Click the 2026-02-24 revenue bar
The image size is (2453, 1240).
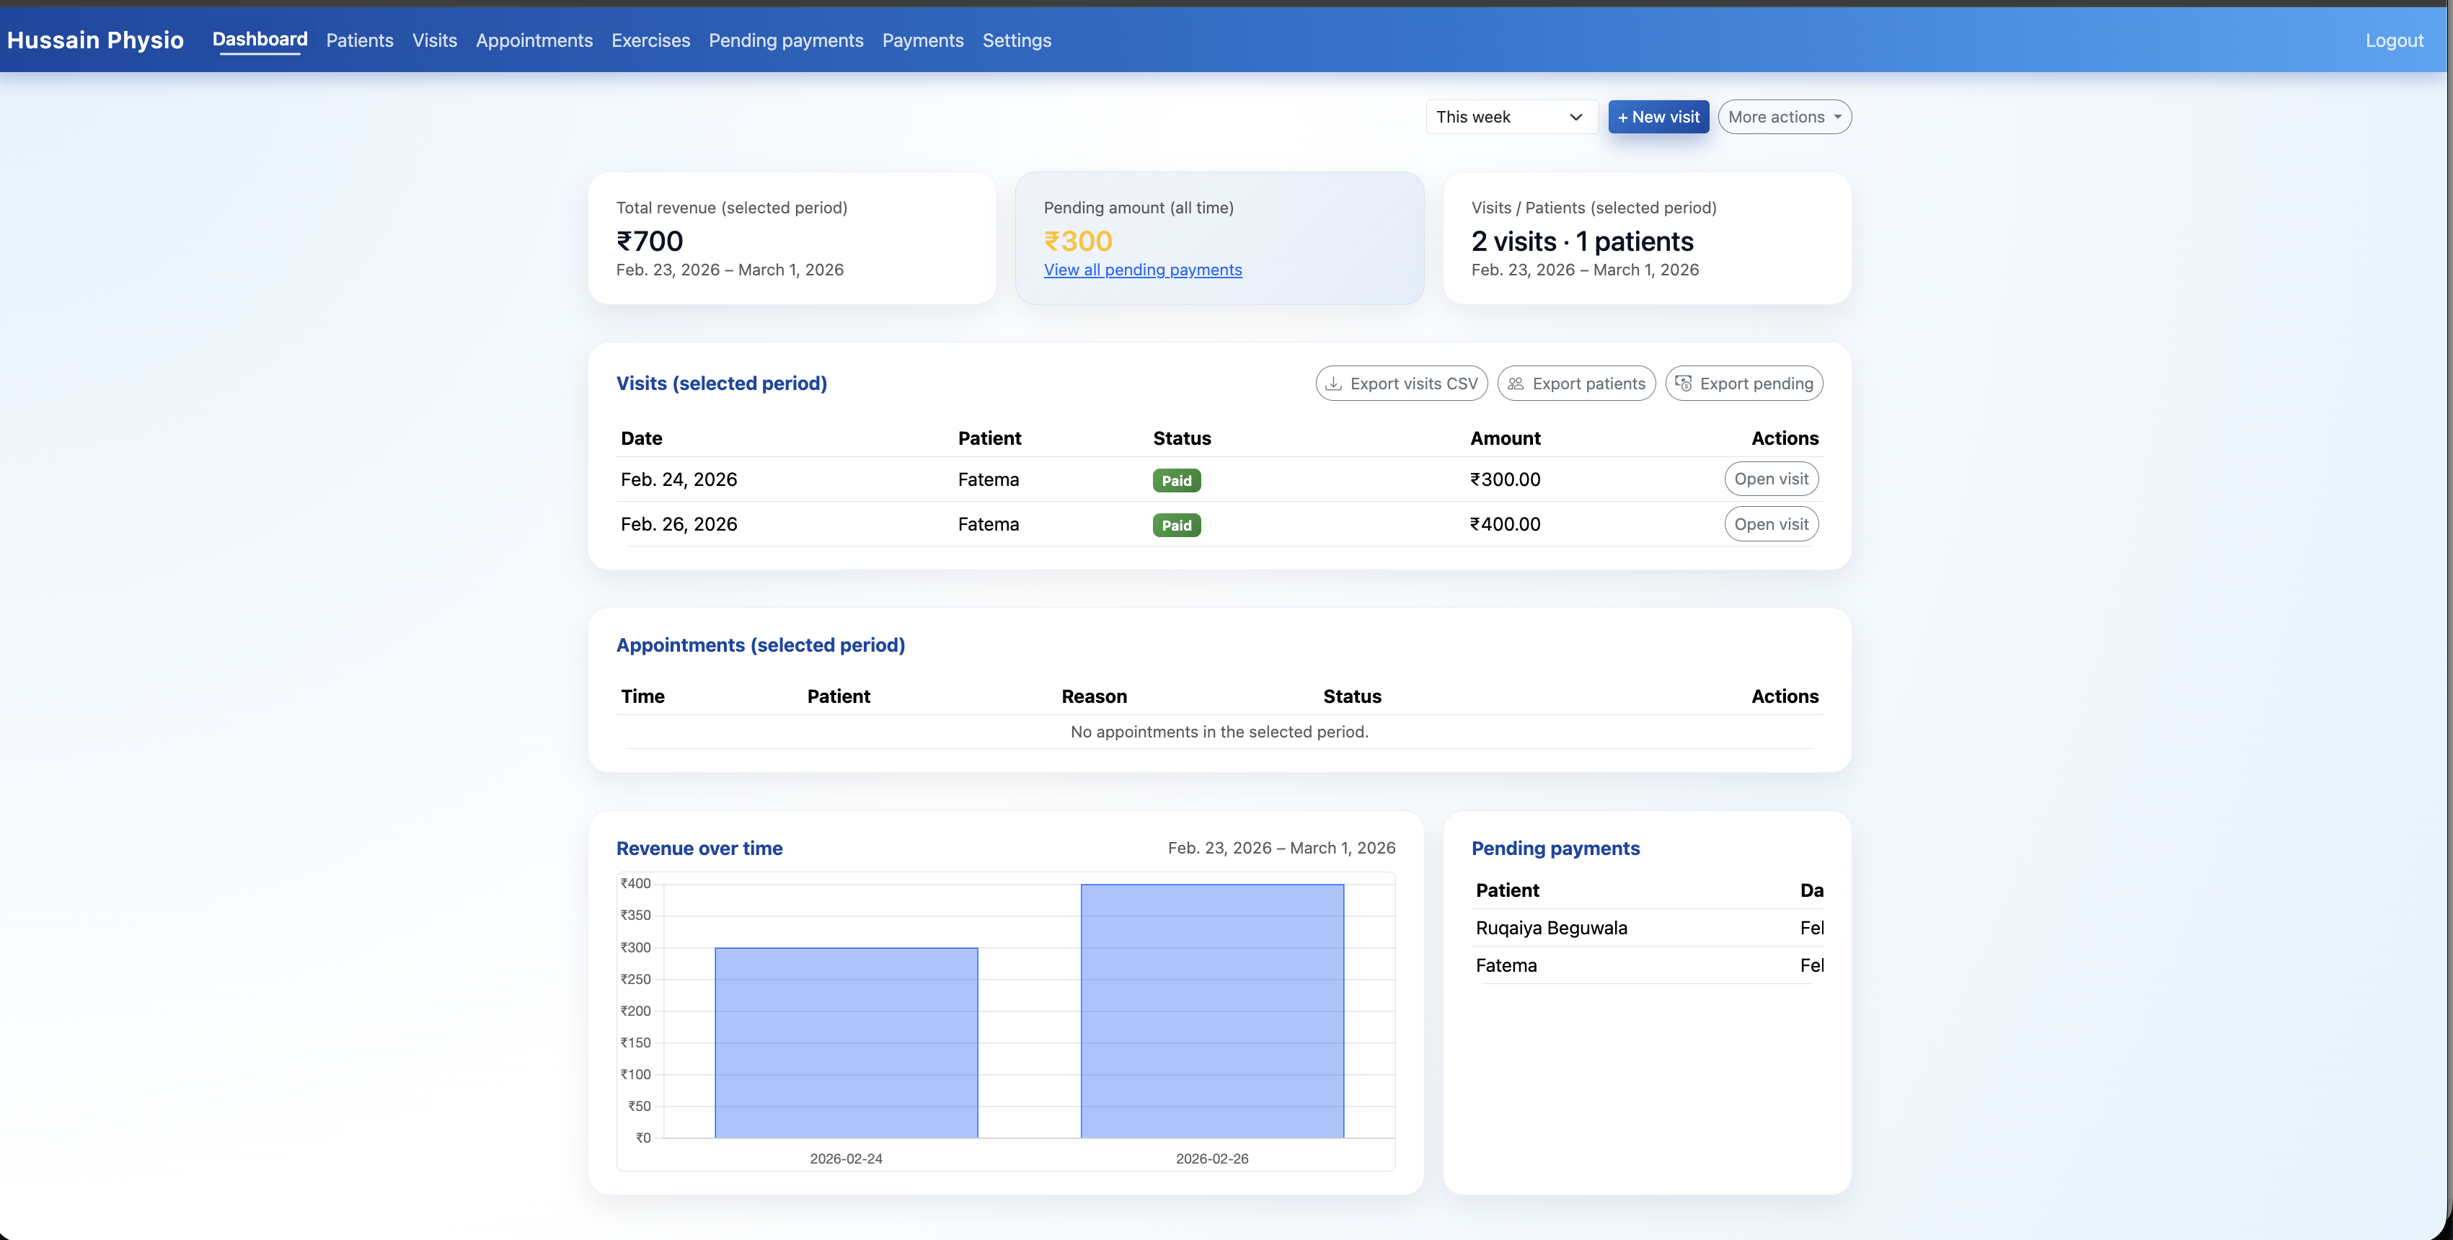[x=846, y=1042]
